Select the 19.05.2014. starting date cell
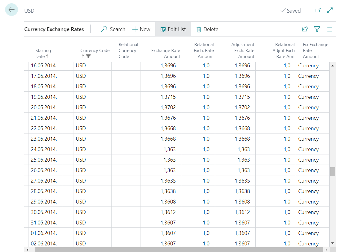344x252 pixels. point(44,97)
